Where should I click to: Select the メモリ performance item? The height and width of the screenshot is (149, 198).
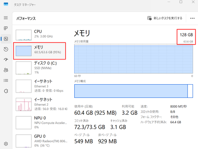[x=40, y=51]
